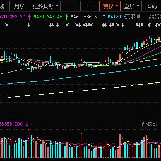Open the 更多周期 period dropdown
The height and width of the screenshot is (161, 161).
pos(45,6)
